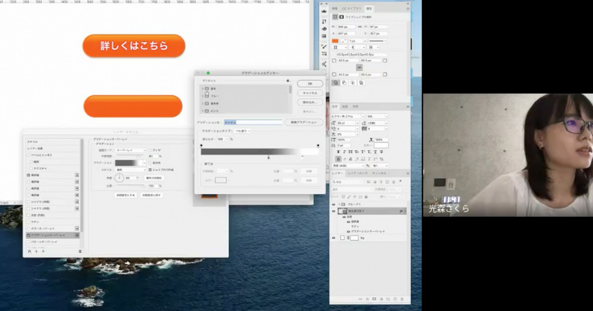
Task: Enable the 逆方向 (Reverse) checkbox
Action: (x=151, y=162)
